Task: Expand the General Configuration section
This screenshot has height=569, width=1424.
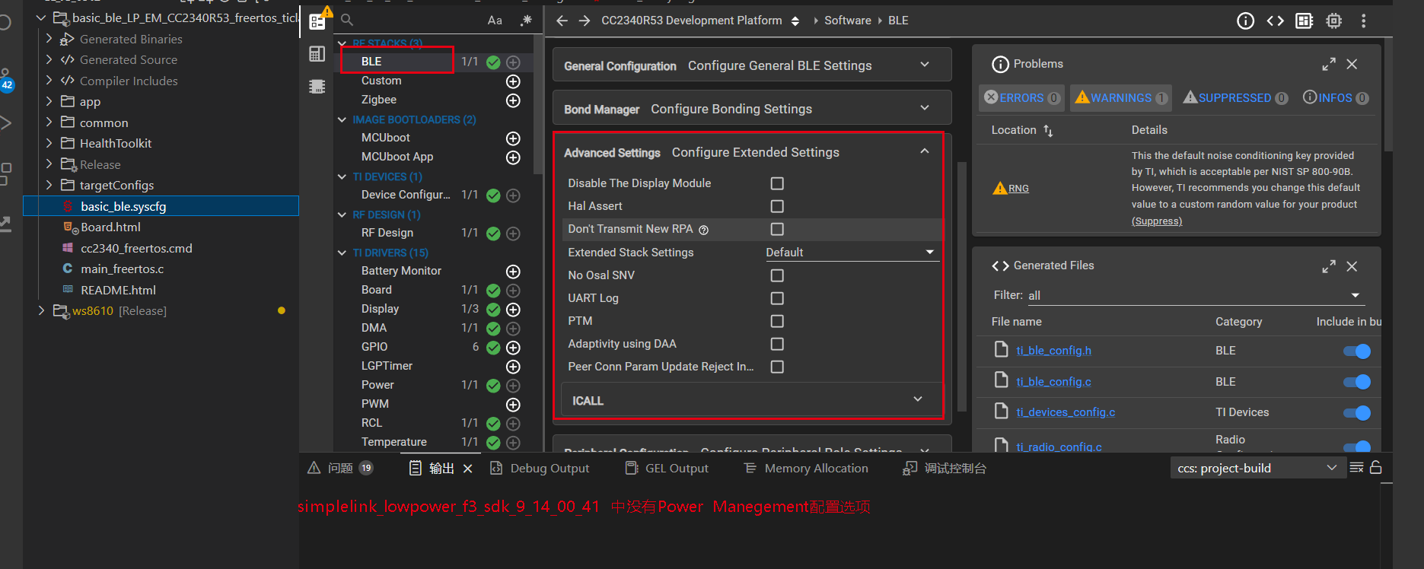Action: tap(752, 65)
